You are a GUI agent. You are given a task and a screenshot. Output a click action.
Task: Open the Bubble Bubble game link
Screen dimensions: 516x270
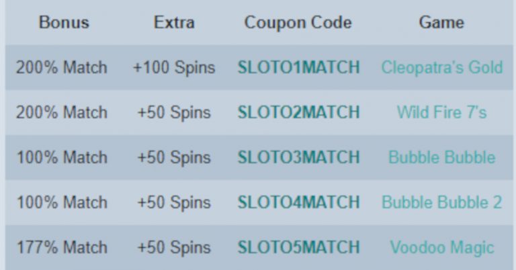coord(442,157)
